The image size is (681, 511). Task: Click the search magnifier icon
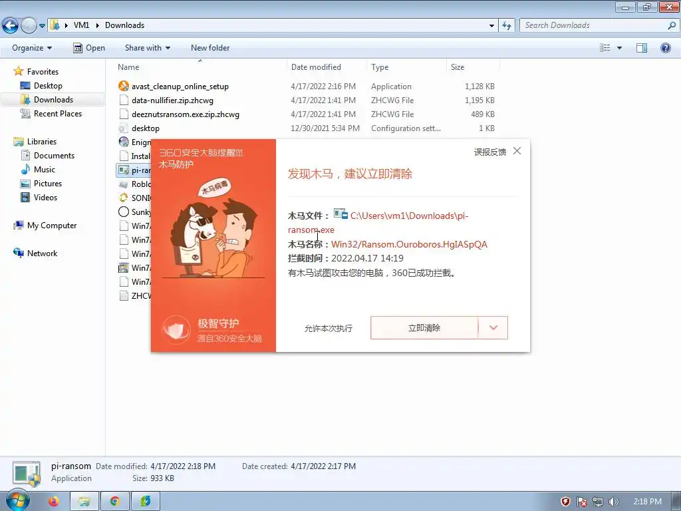(x=672, y=25)
